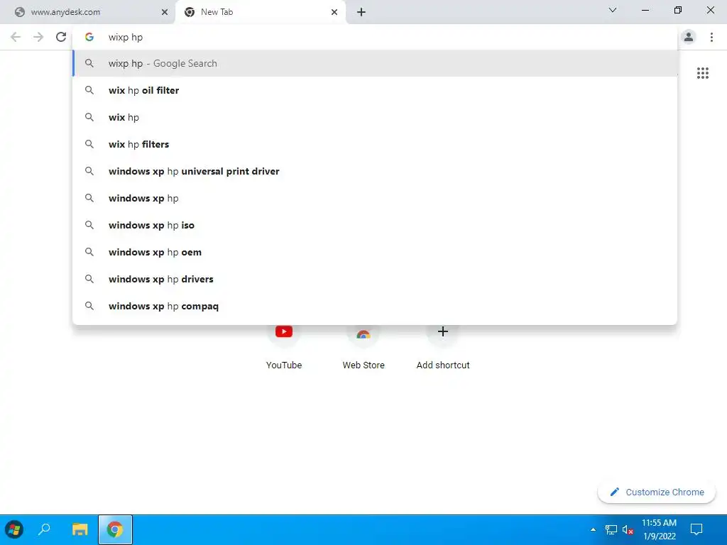
Task: Open the clock showing 11:55 AM
Action: click(659, 529)
